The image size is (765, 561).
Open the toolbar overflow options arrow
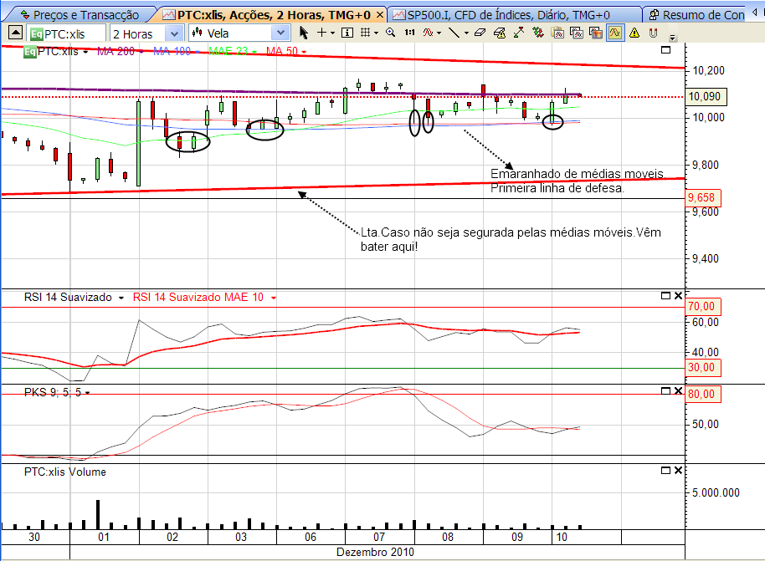click(673, 37)
